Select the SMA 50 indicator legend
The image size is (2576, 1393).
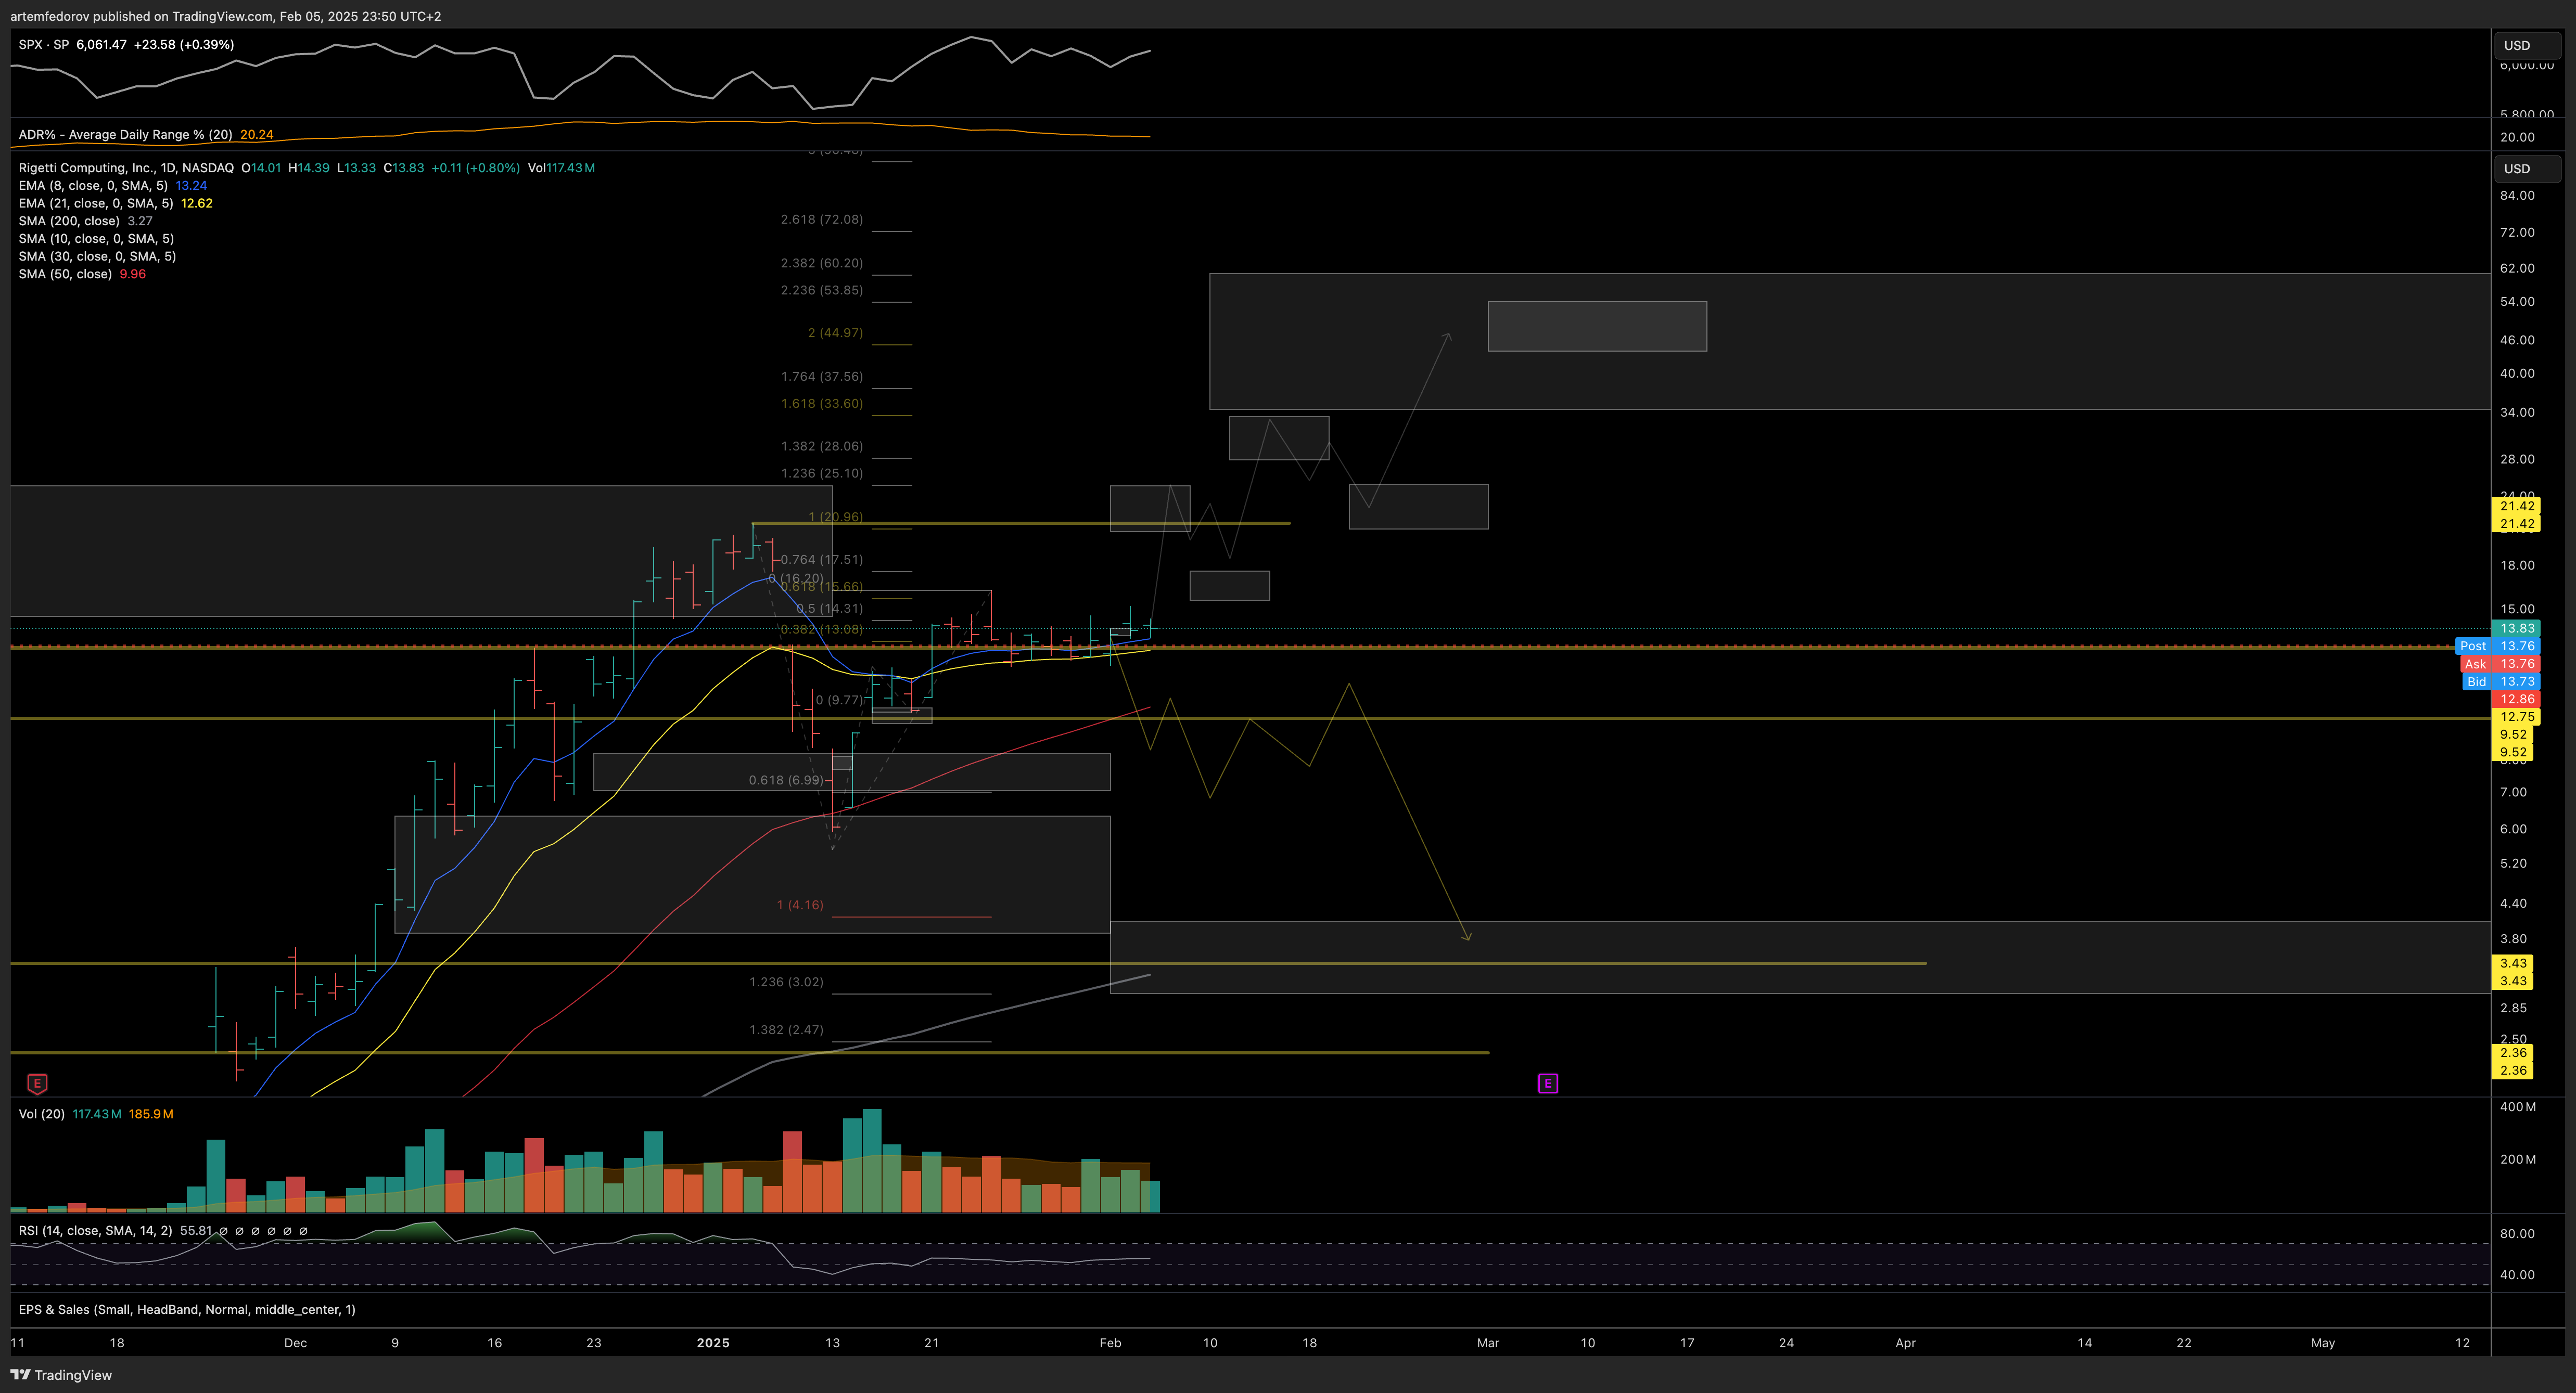pos(82,274)
